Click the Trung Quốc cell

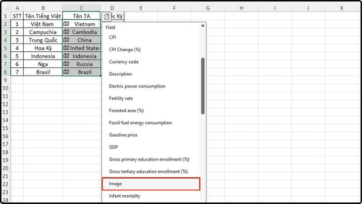pyautogui.click(x=43, y=40)
